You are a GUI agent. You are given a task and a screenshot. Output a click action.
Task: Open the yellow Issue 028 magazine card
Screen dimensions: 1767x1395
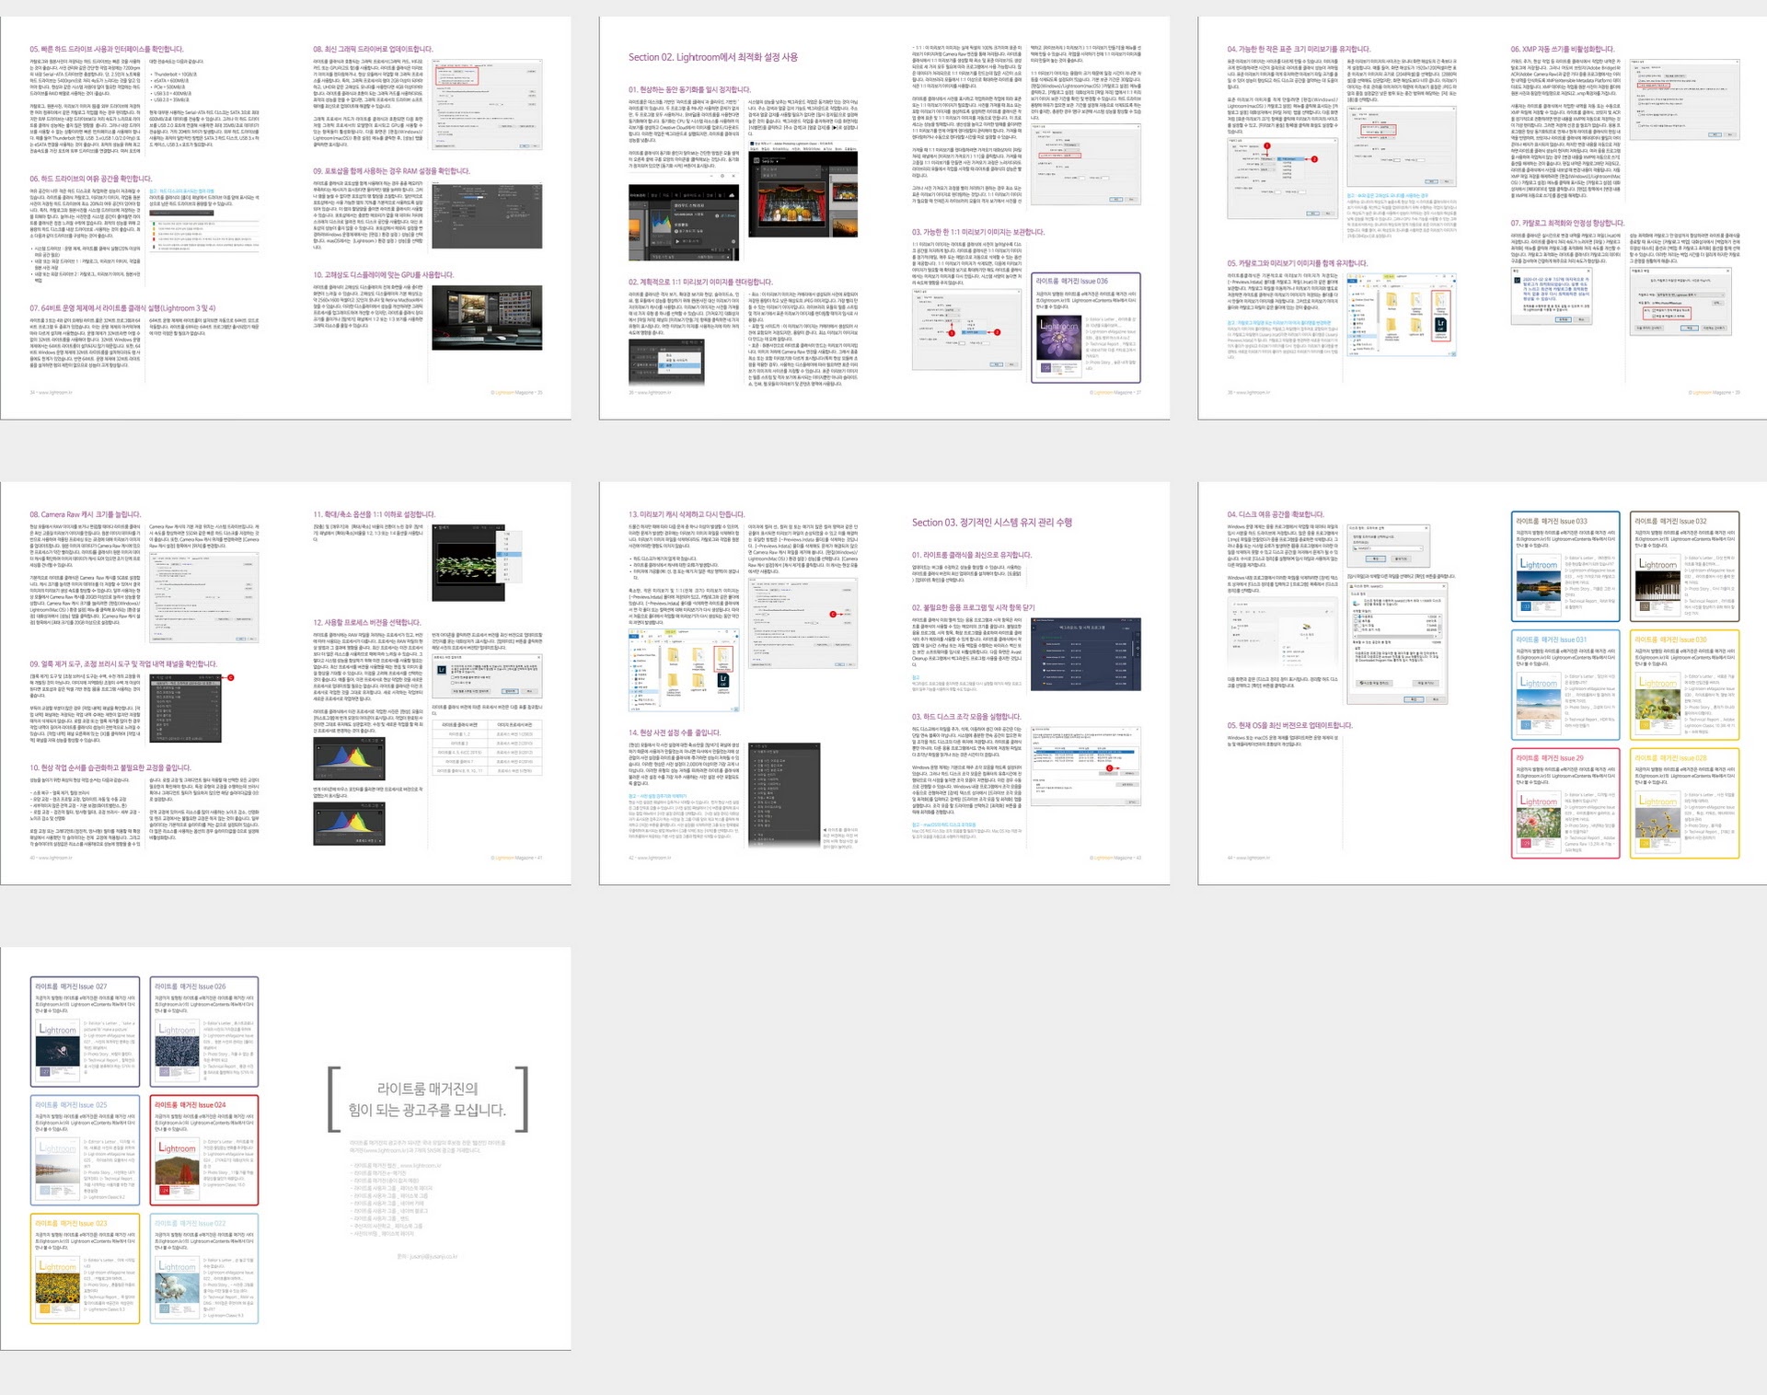click(1684, 802)
